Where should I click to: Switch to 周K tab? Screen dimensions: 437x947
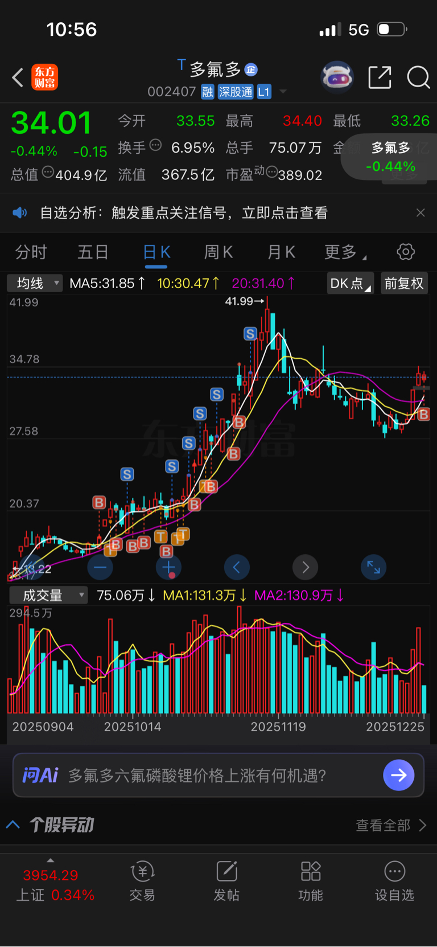click(218, 252)
